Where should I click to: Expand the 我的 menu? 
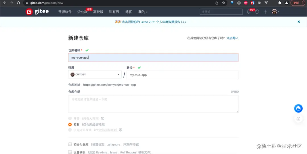(143, 12)
